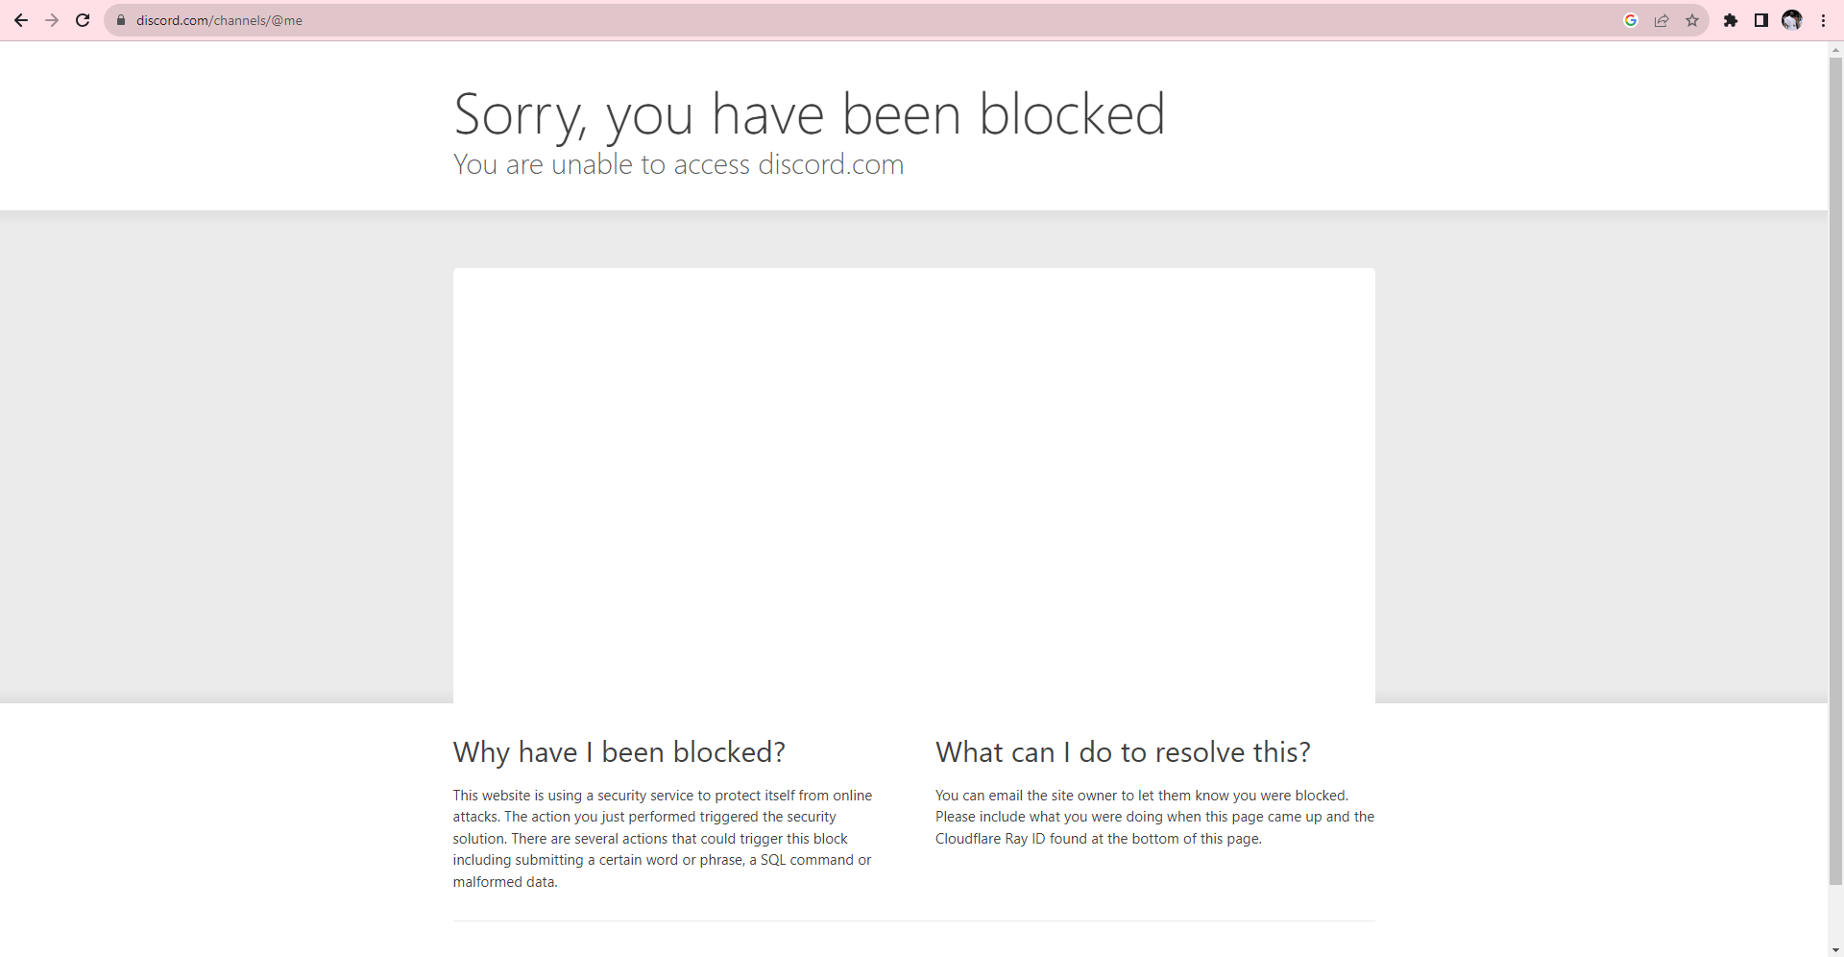Open the Google icon in address bar
Image resolution: width=1844 pixels, height=957 pixels.
pos(1631,20)
